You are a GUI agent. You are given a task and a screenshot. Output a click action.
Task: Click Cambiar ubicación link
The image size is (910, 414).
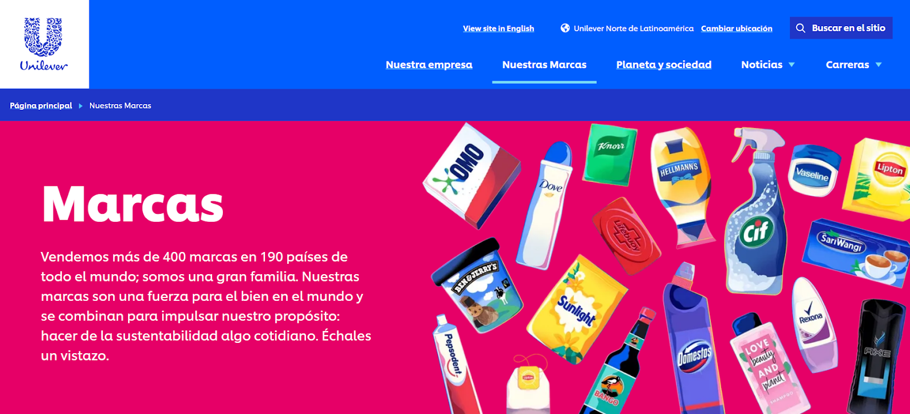tap(737, 28)
